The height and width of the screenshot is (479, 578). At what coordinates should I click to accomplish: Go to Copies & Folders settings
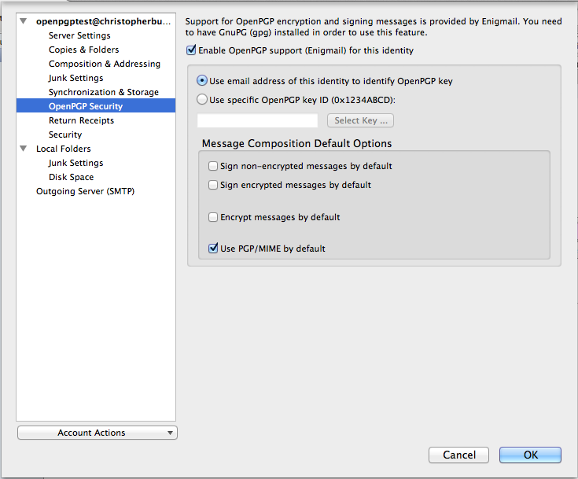click(83, 50)
